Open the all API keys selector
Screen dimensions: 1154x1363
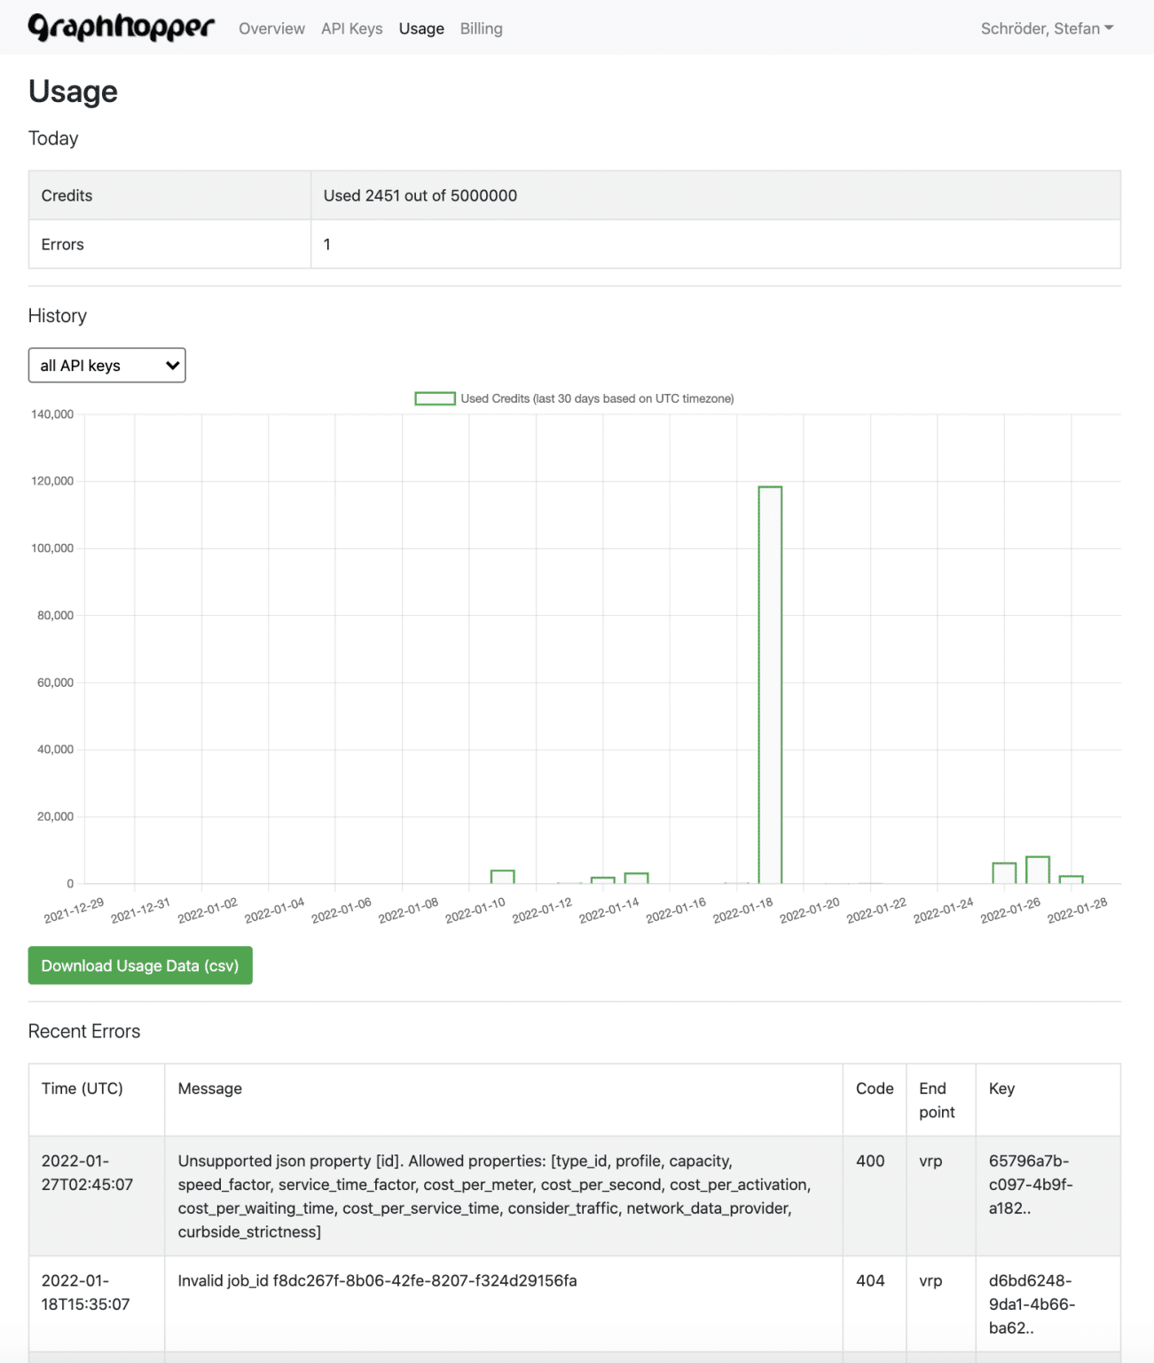coord(106,365)
